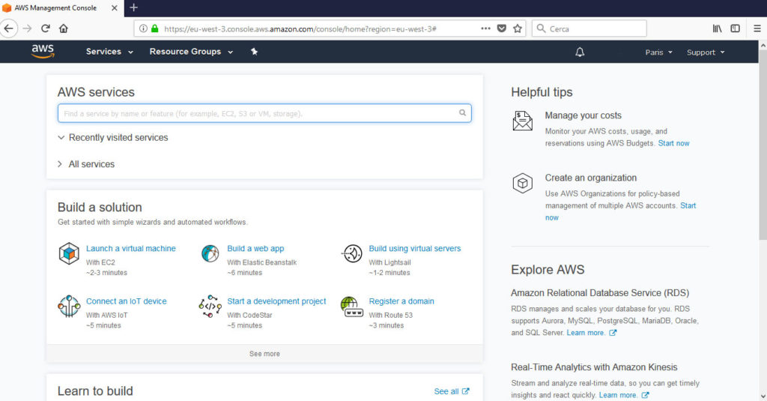Open the Support dropdown menu
The image size is (767, 401).
coord(706,52)
